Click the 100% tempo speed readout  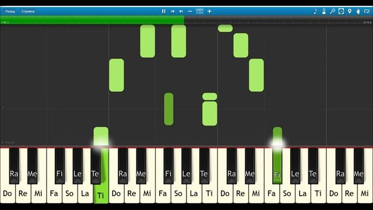(199, 11)
